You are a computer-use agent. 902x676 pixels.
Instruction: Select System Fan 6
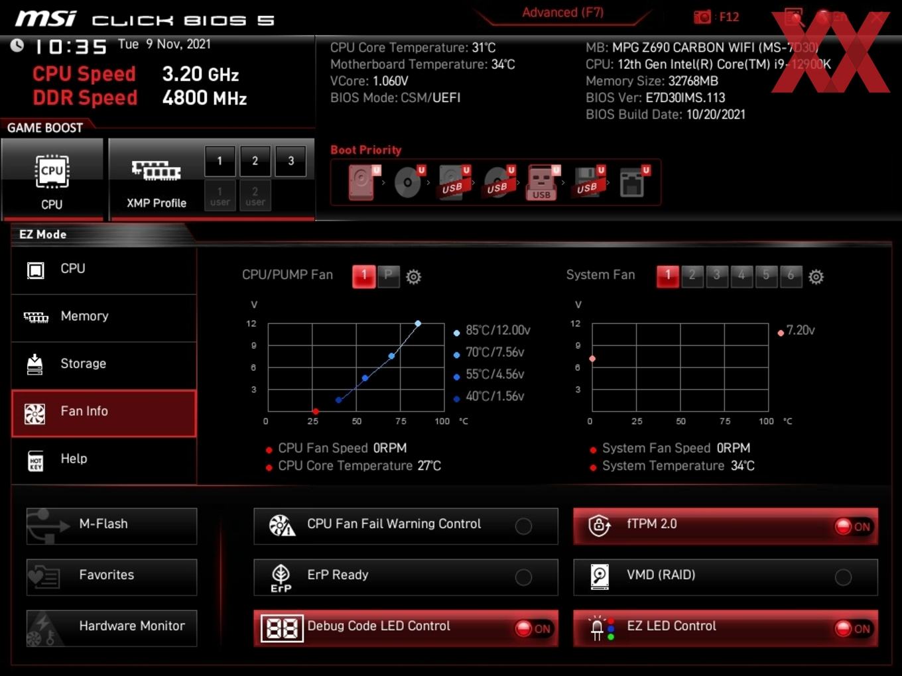click(791, 276)
